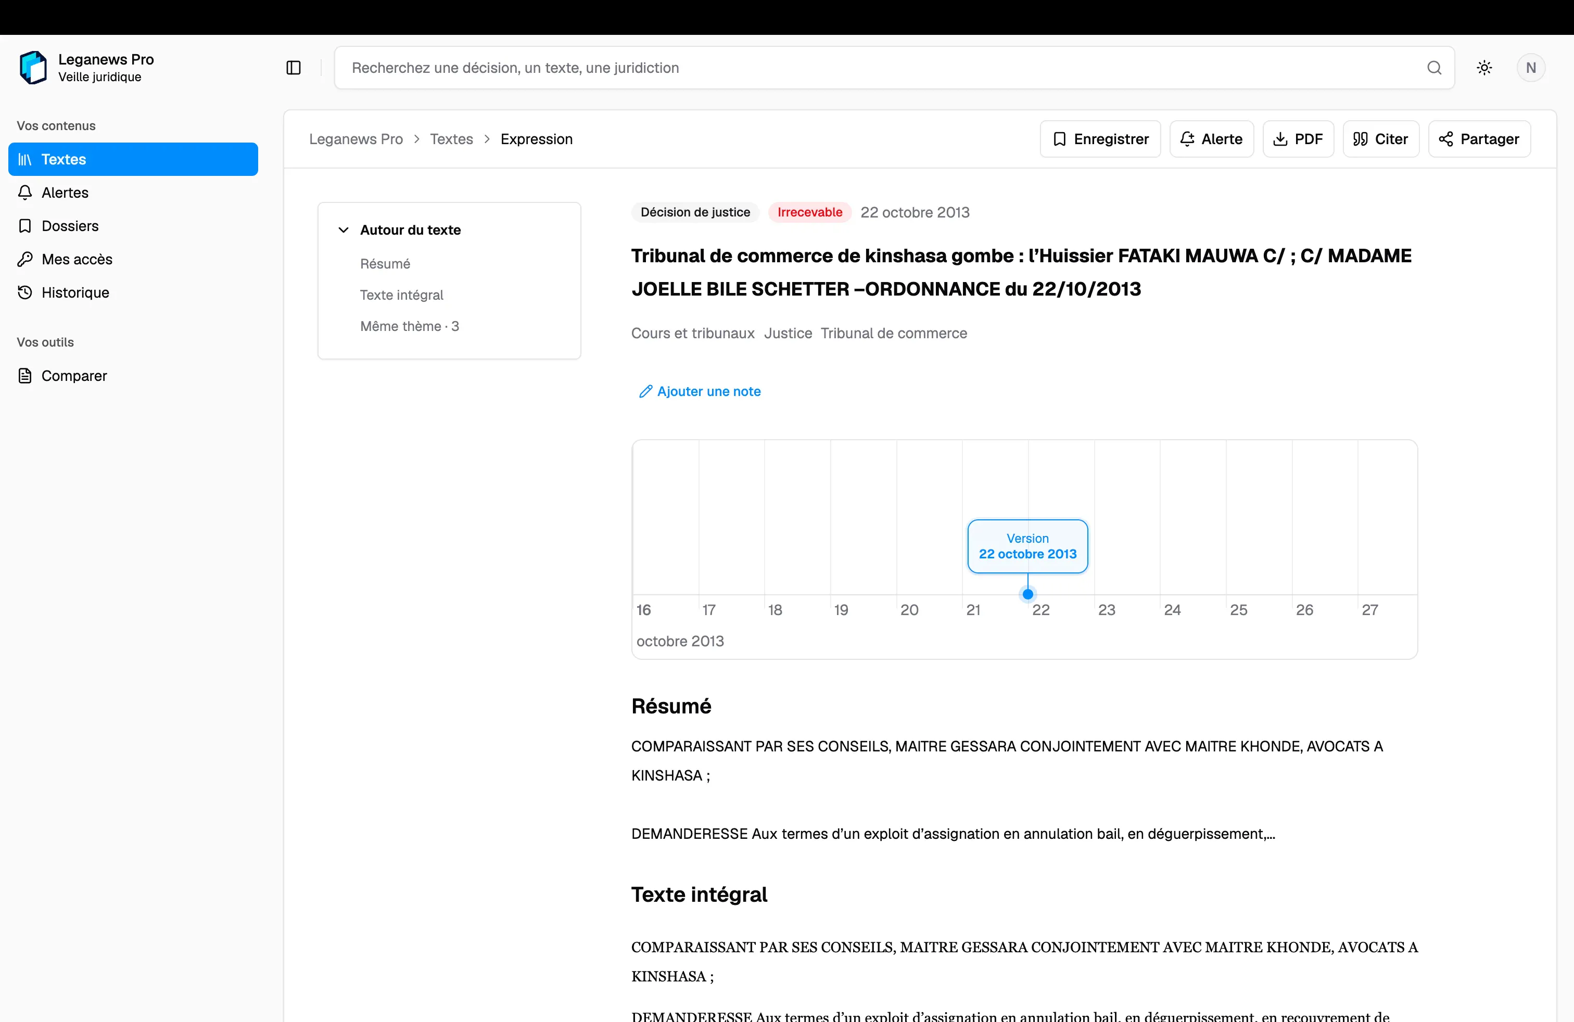View Historique in sidebar

click(x=133, y=292)
